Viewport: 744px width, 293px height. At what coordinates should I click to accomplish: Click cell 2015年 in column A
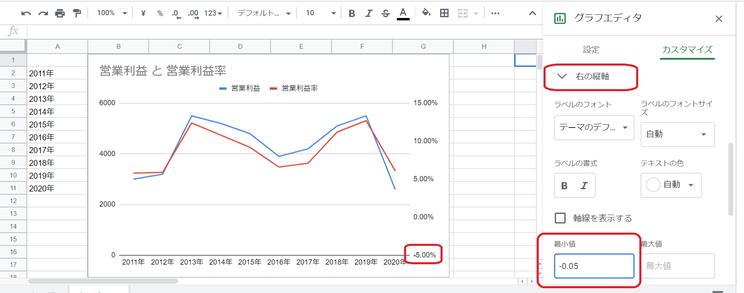point(57,124)
